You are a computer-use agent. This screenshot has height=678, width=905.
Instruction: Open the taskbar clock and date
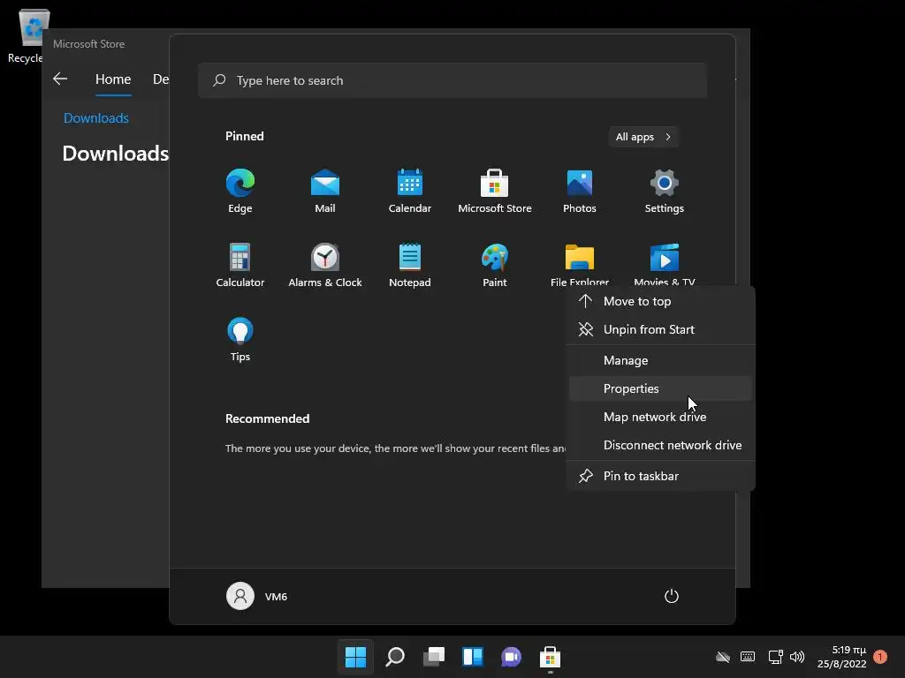[x=842, y=657]
